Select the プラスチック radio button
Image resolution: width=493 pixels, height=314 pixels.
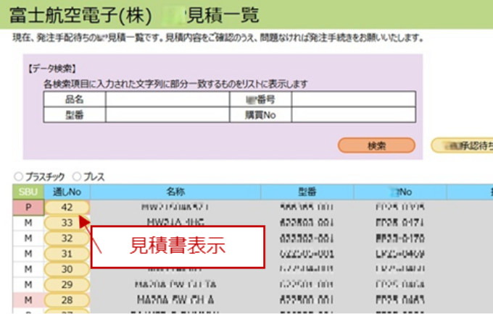pos(19,177)
